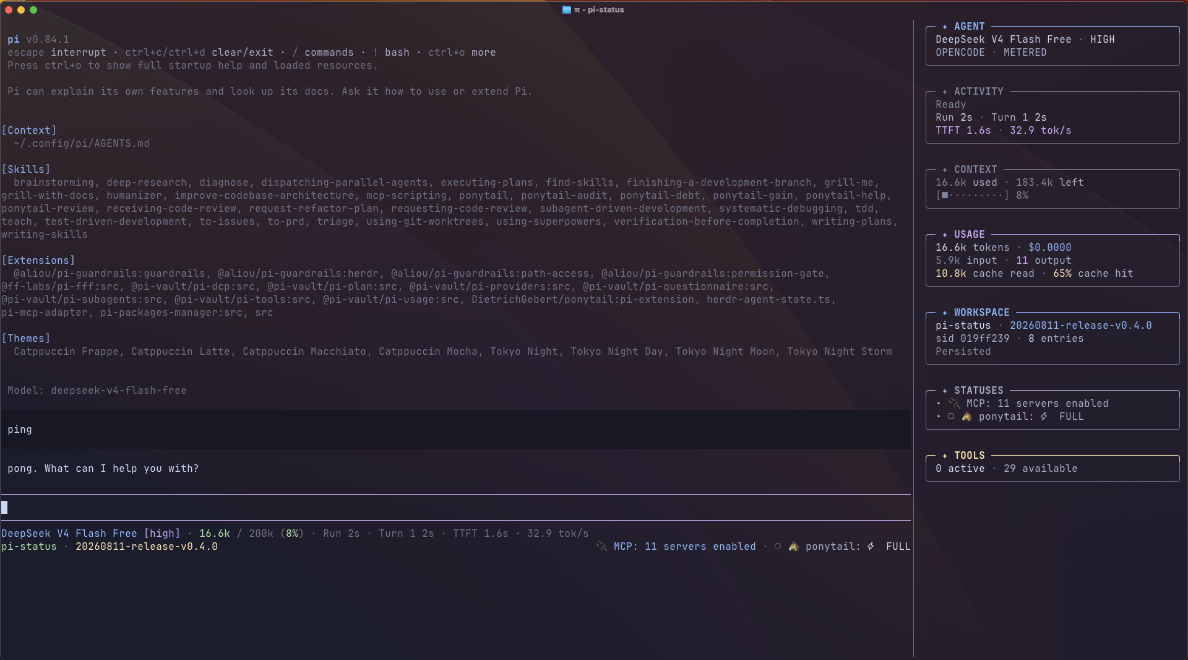The height and width of the screenshot is (660, 1188).
Task: Click the window title 'π - pi-status'
Action: [x=599, y=10]
